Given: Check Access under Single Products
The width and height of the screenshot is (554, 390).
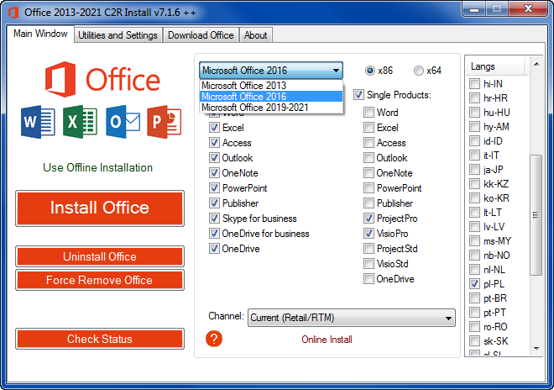Looking at the screenshot, I should pyautogui.click(x=368, y=143).
